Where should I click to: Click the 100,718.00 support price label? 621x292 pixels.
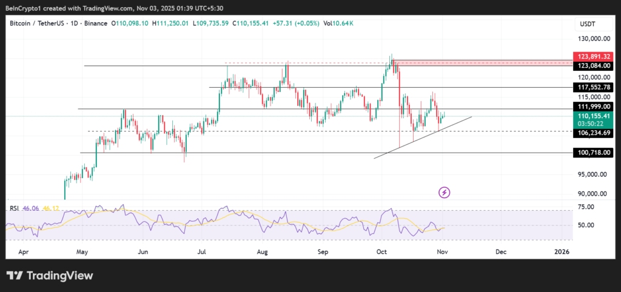coord(593,153)
